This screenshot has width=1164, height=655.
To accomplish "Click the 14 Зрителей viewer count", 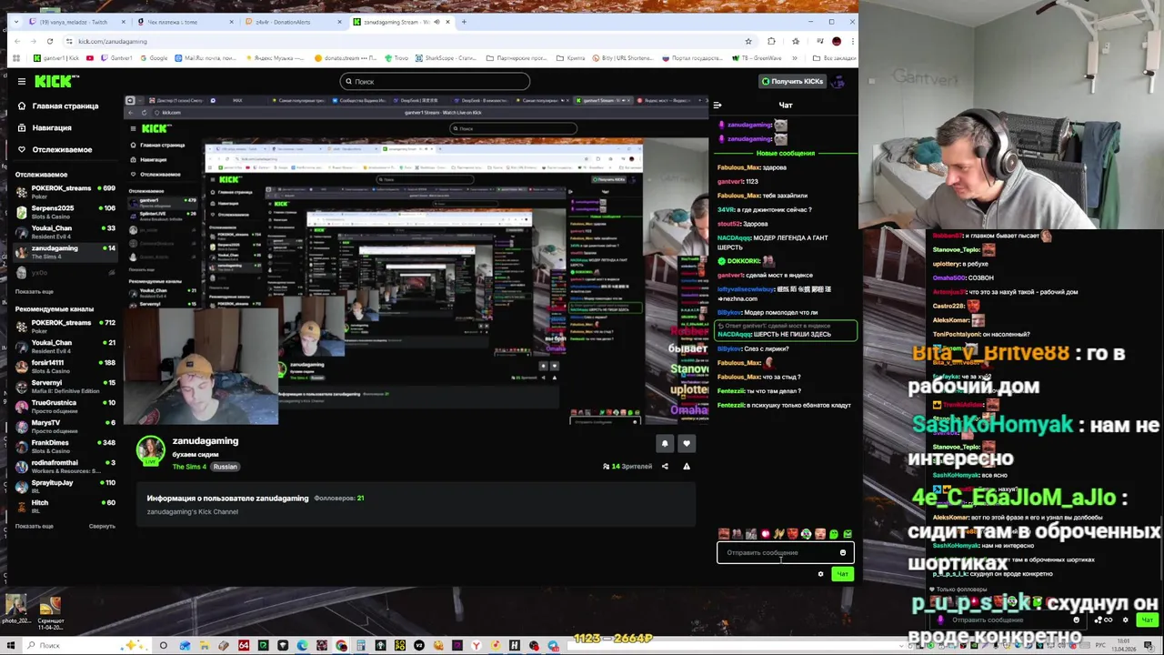I will pos(627,466).
